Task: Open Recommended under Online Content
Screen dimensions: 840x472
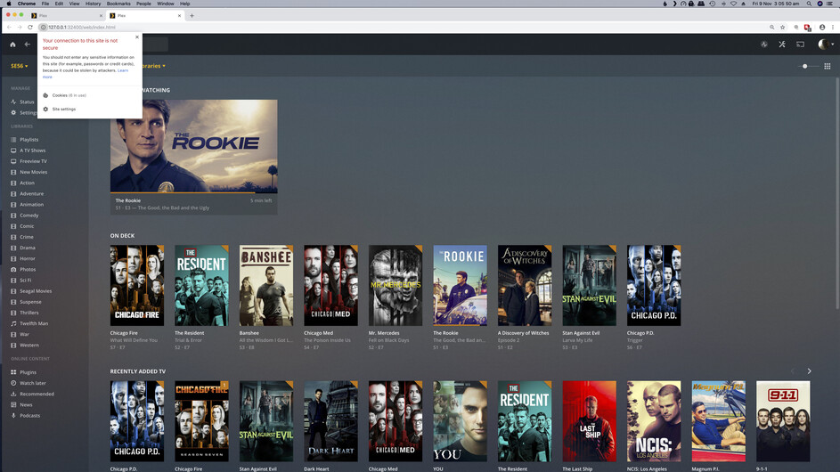Action: click(x=37, y=394)
